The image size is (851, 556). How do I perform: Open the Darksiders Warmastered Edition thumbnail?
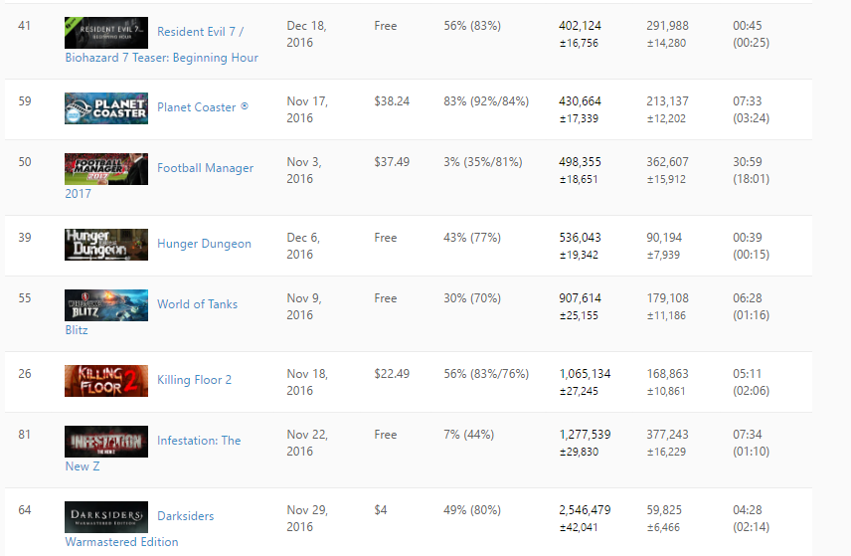(x=106, y=517)
